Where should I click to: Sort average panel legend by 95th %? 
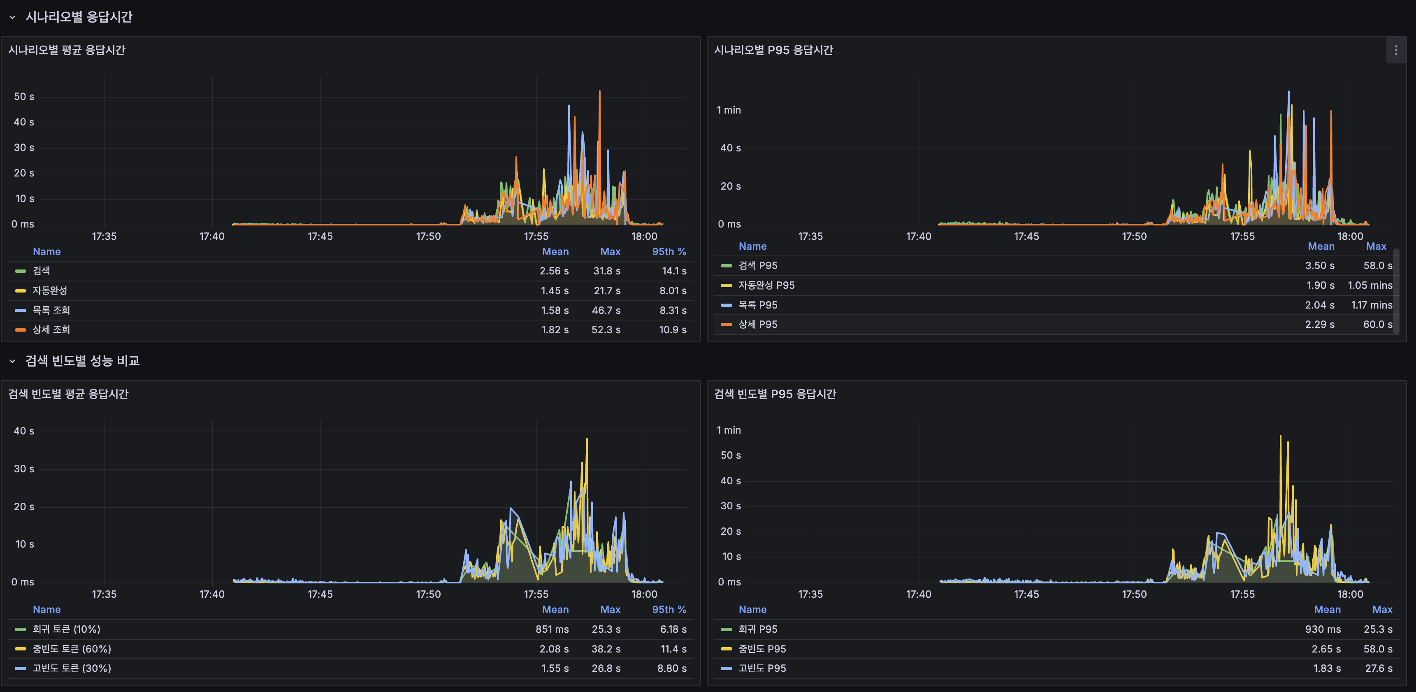tap(669, 251)
